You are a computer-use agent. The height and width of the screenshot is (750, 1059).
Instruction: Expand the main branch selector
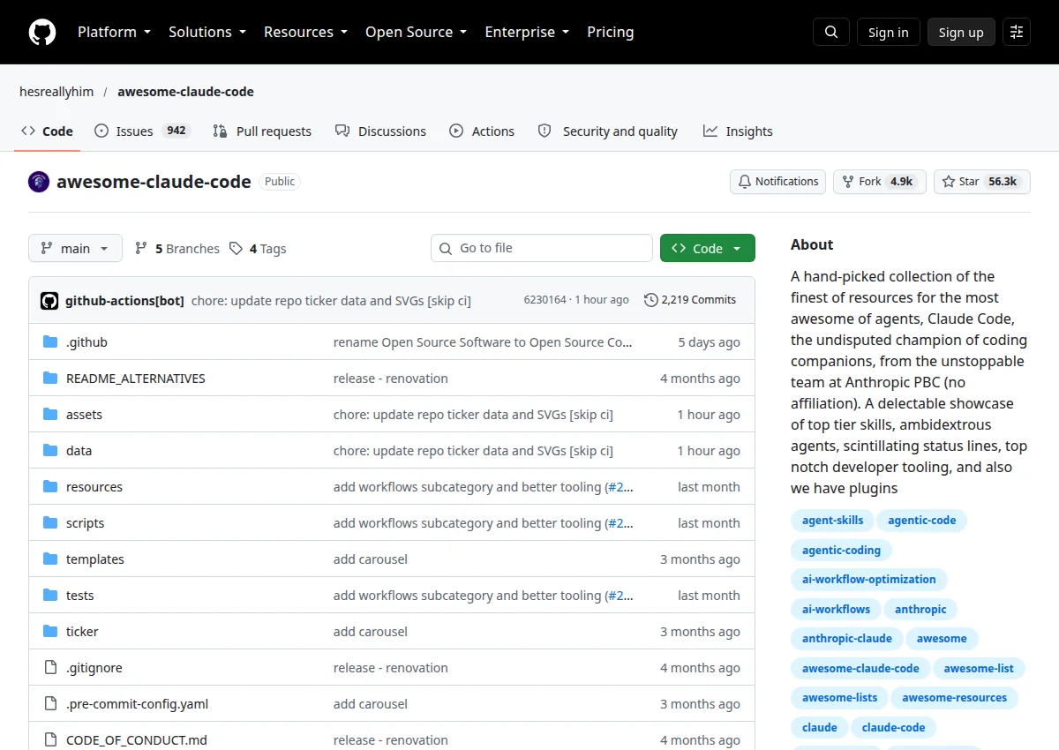[x=74, y=249]
